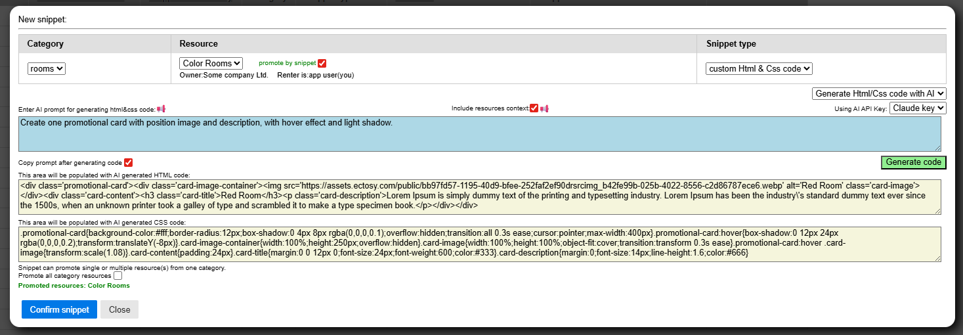This screenshot has height=335, width=963.
Task: Untick the 'promote by snippet' checkbox
Action: pyautogui.click(x=322, y=63)
